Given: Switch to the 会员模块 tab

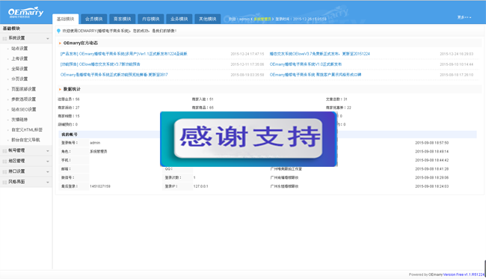Looking at the screenshot, I should [x=94, y=19].
